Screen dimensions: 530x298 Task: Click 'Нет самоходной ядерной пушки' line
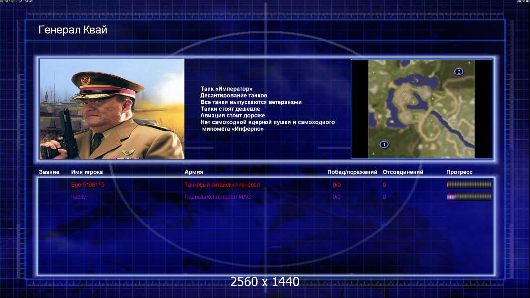click(267, 122)
